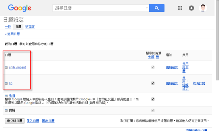Open the notifications bell icon
This screenshot has height=131, width=219.
pyautogui.click(x=191, y=8)
